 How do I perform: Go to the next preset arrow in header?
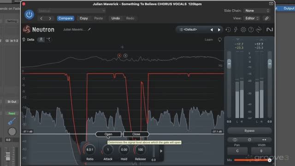click(x=50, y=18)
